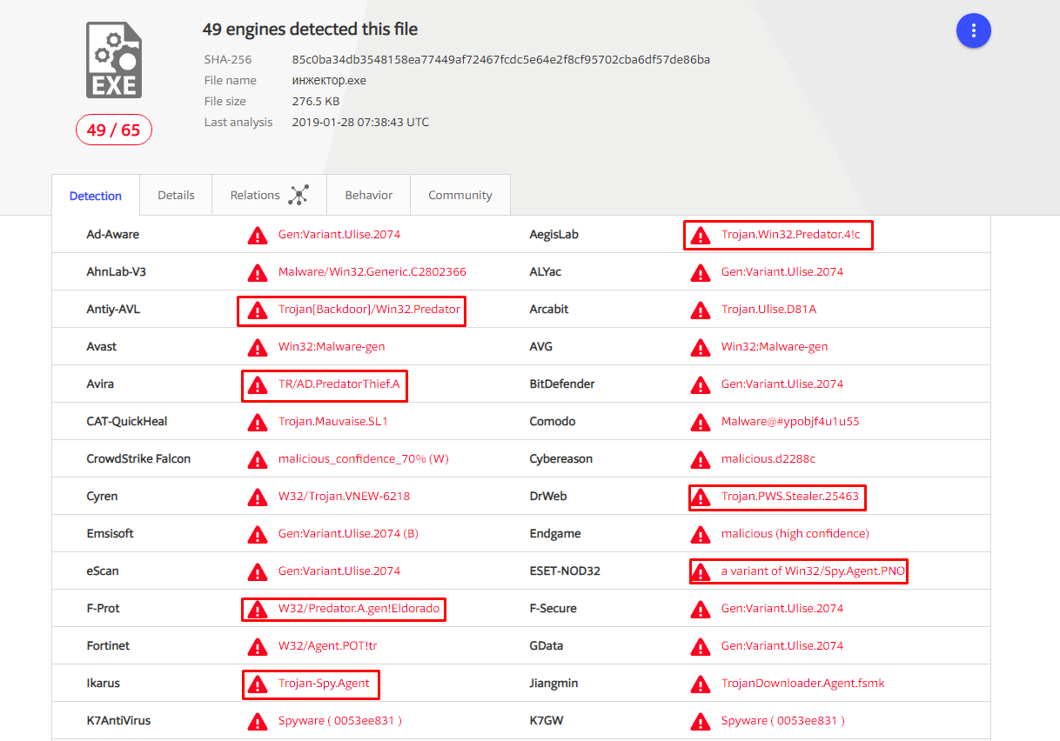Viewport: 1060px width, 741px height.
Task: Click the last analysis timestamp 2019-01-28
Action: (x=360, y=122)
